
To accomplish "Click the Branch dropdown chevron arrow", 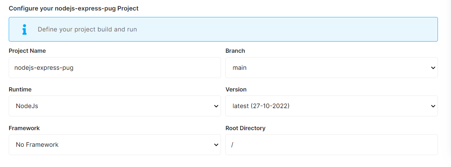I will click(433, 68).
